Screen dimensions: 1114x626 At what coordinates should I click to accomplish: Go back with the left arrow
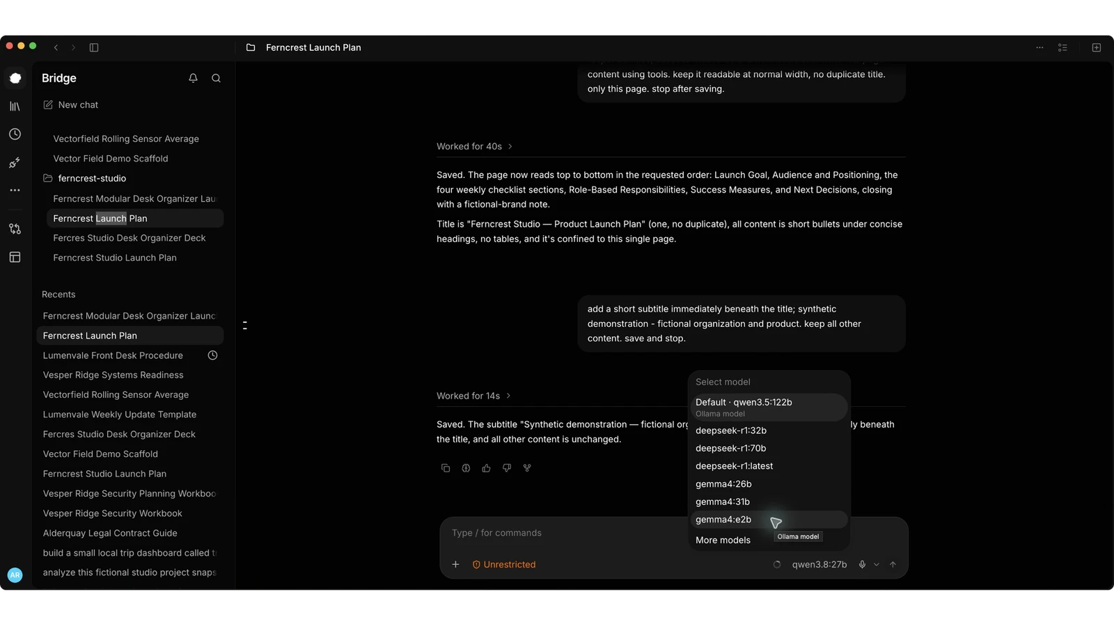click(56, 47)
